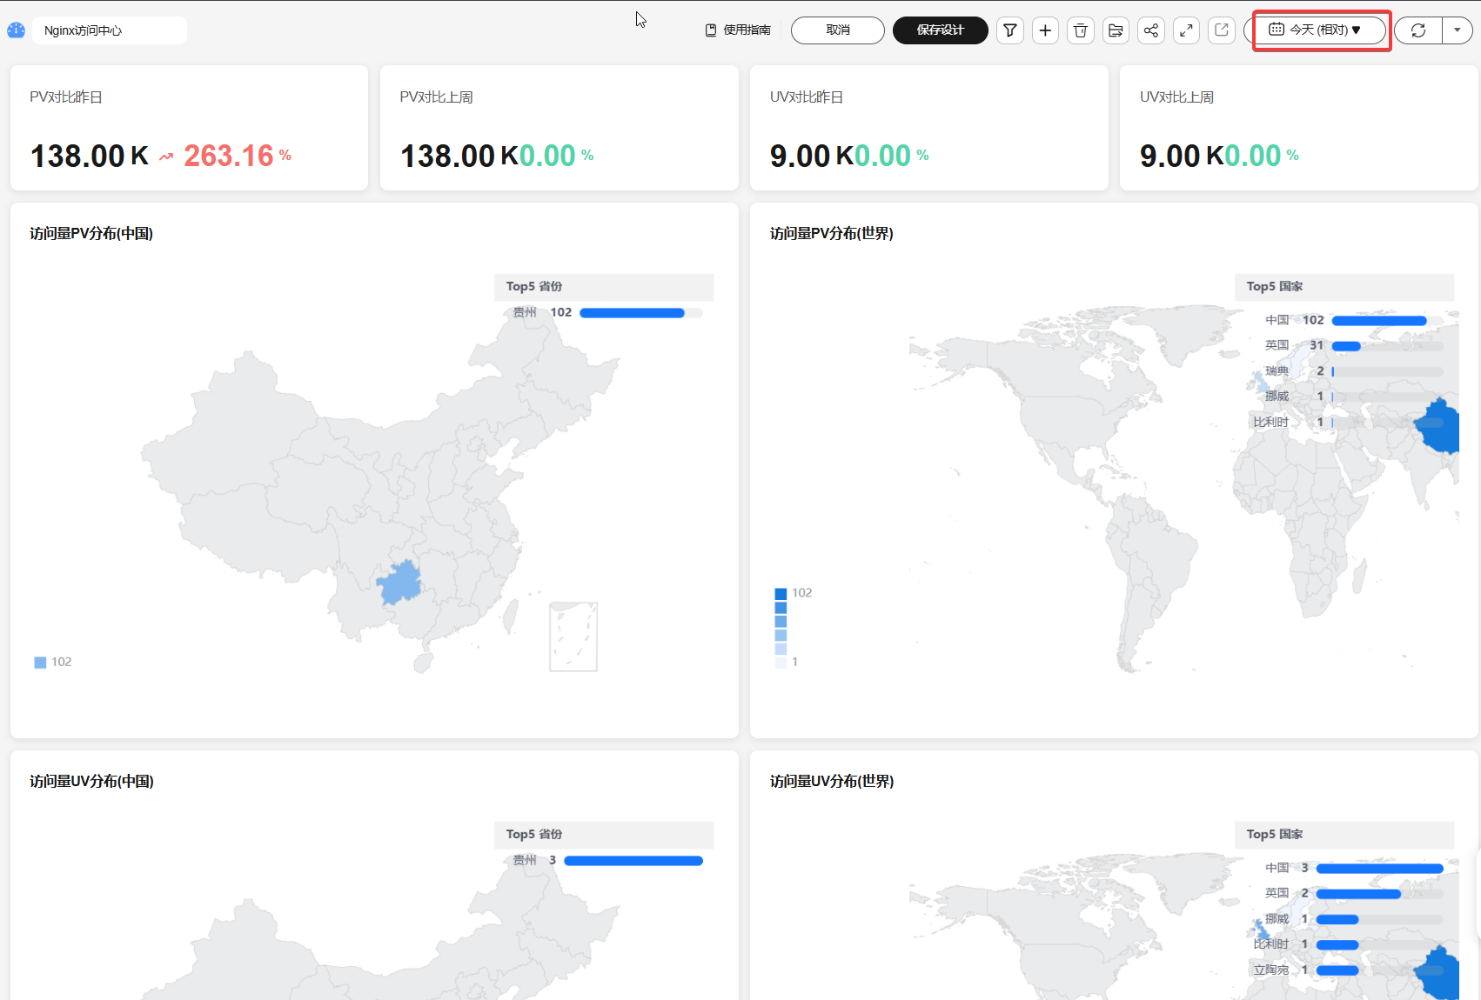Expand the refresh interval dropdown arrow
The image size is (1481, 1000).
[1458, 30]
